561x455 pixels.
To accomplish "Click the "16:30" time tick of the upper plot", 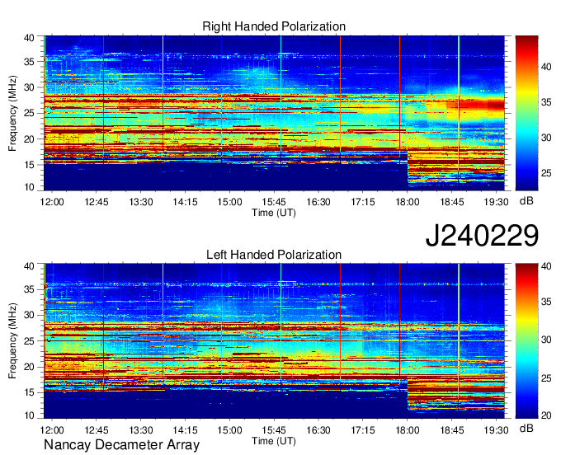I will [318, 202].
